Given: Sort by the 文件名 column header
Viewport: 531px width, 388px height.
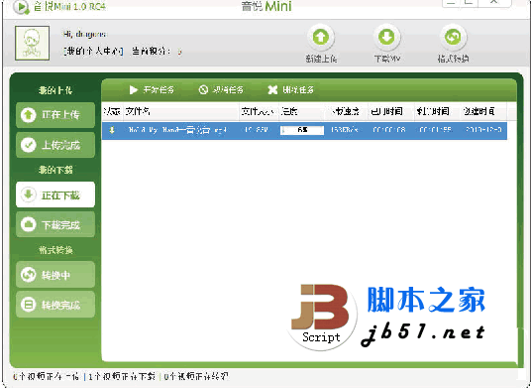Looking at the screenshot, I should (181, 111).
